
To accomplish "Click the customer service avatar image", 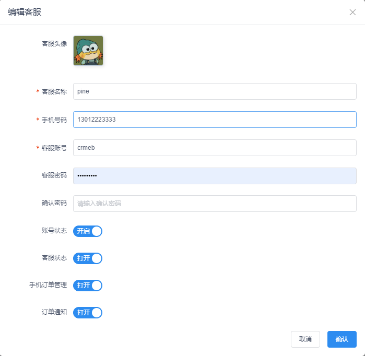I will 88,51.
